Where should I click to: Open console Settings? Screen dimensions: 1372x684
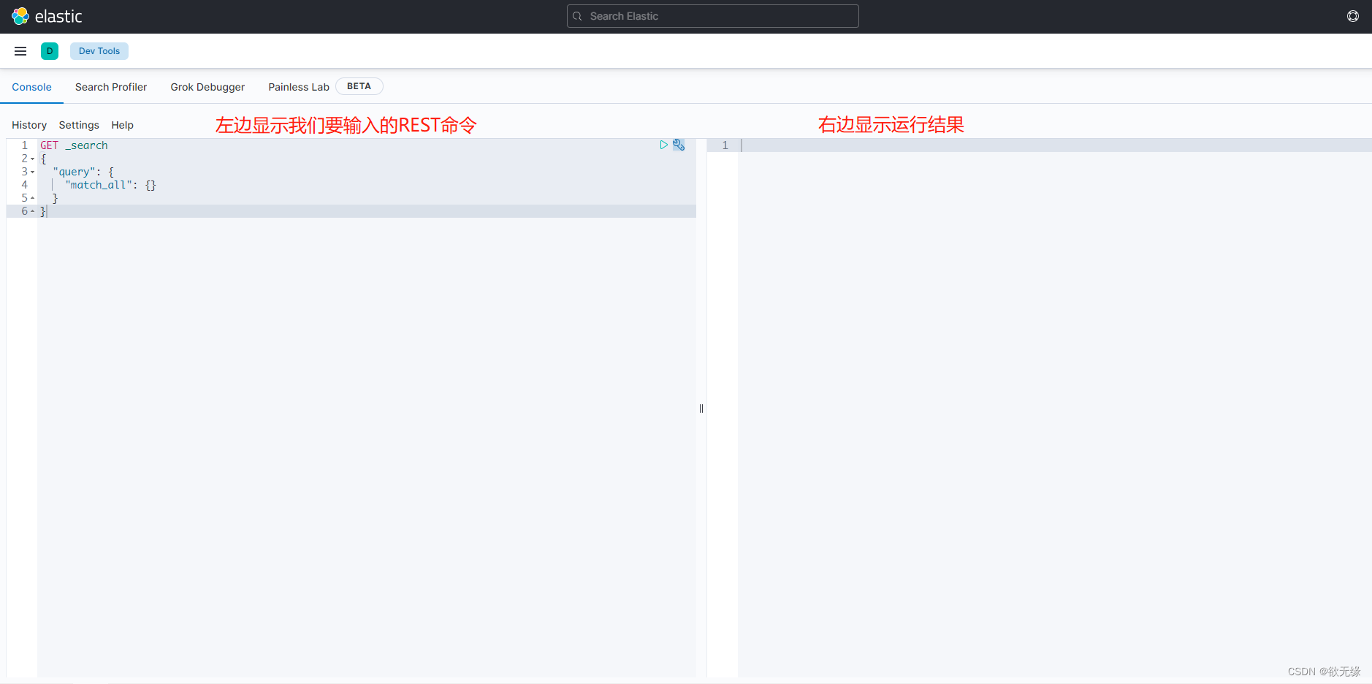click(x=79, y=125)
